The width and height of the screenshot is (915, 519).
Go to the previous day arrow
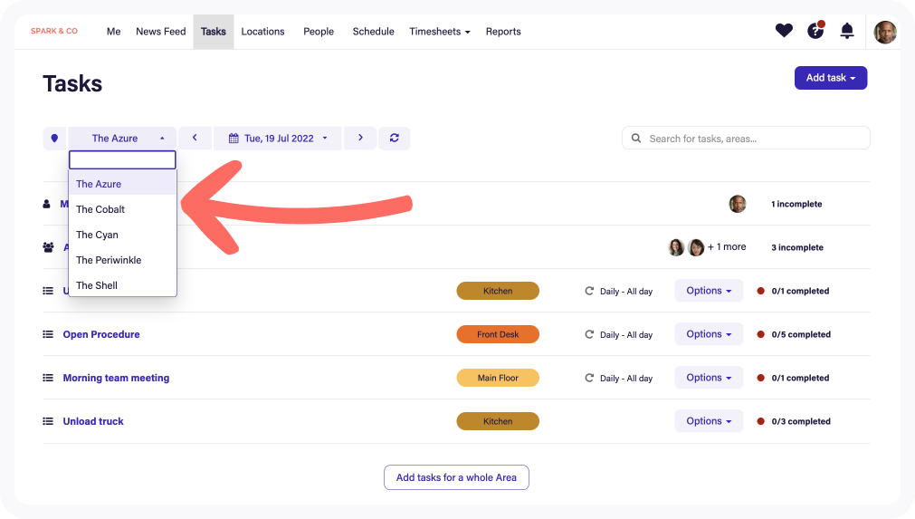195,138
